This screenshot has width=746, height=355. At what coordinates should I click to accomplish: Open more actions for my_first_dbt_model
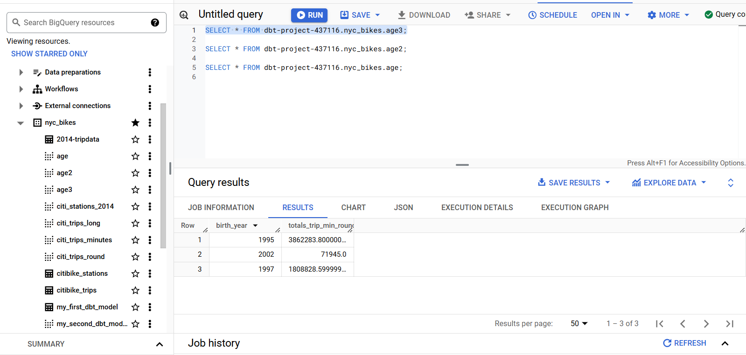(x=150, y=307)
